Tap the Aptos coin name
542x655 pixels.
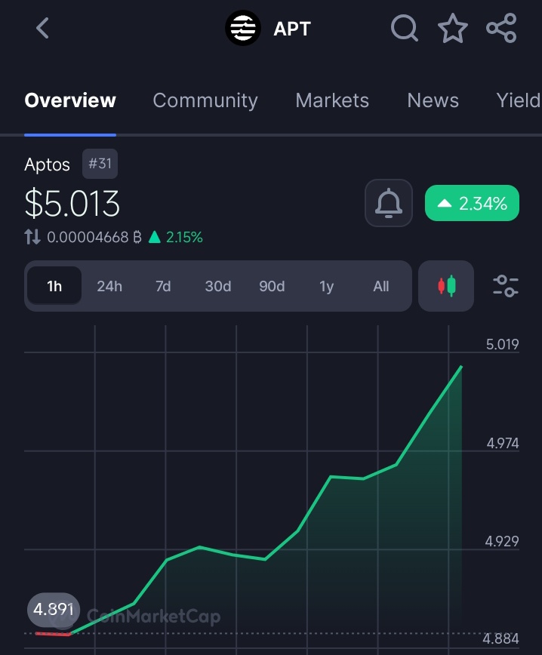pos(47,165)
